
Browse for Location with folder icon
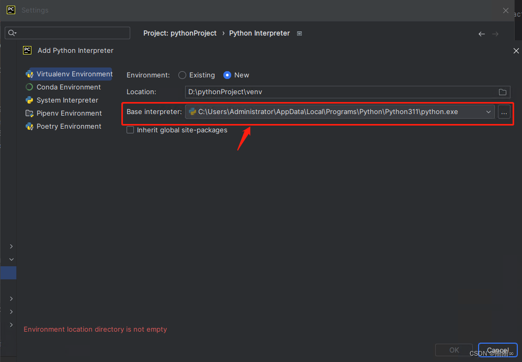click(x=502, y=92)
